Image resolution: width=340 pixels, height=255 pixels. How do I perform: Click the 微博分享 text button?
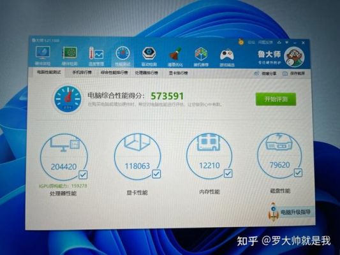tap(269, 74)
